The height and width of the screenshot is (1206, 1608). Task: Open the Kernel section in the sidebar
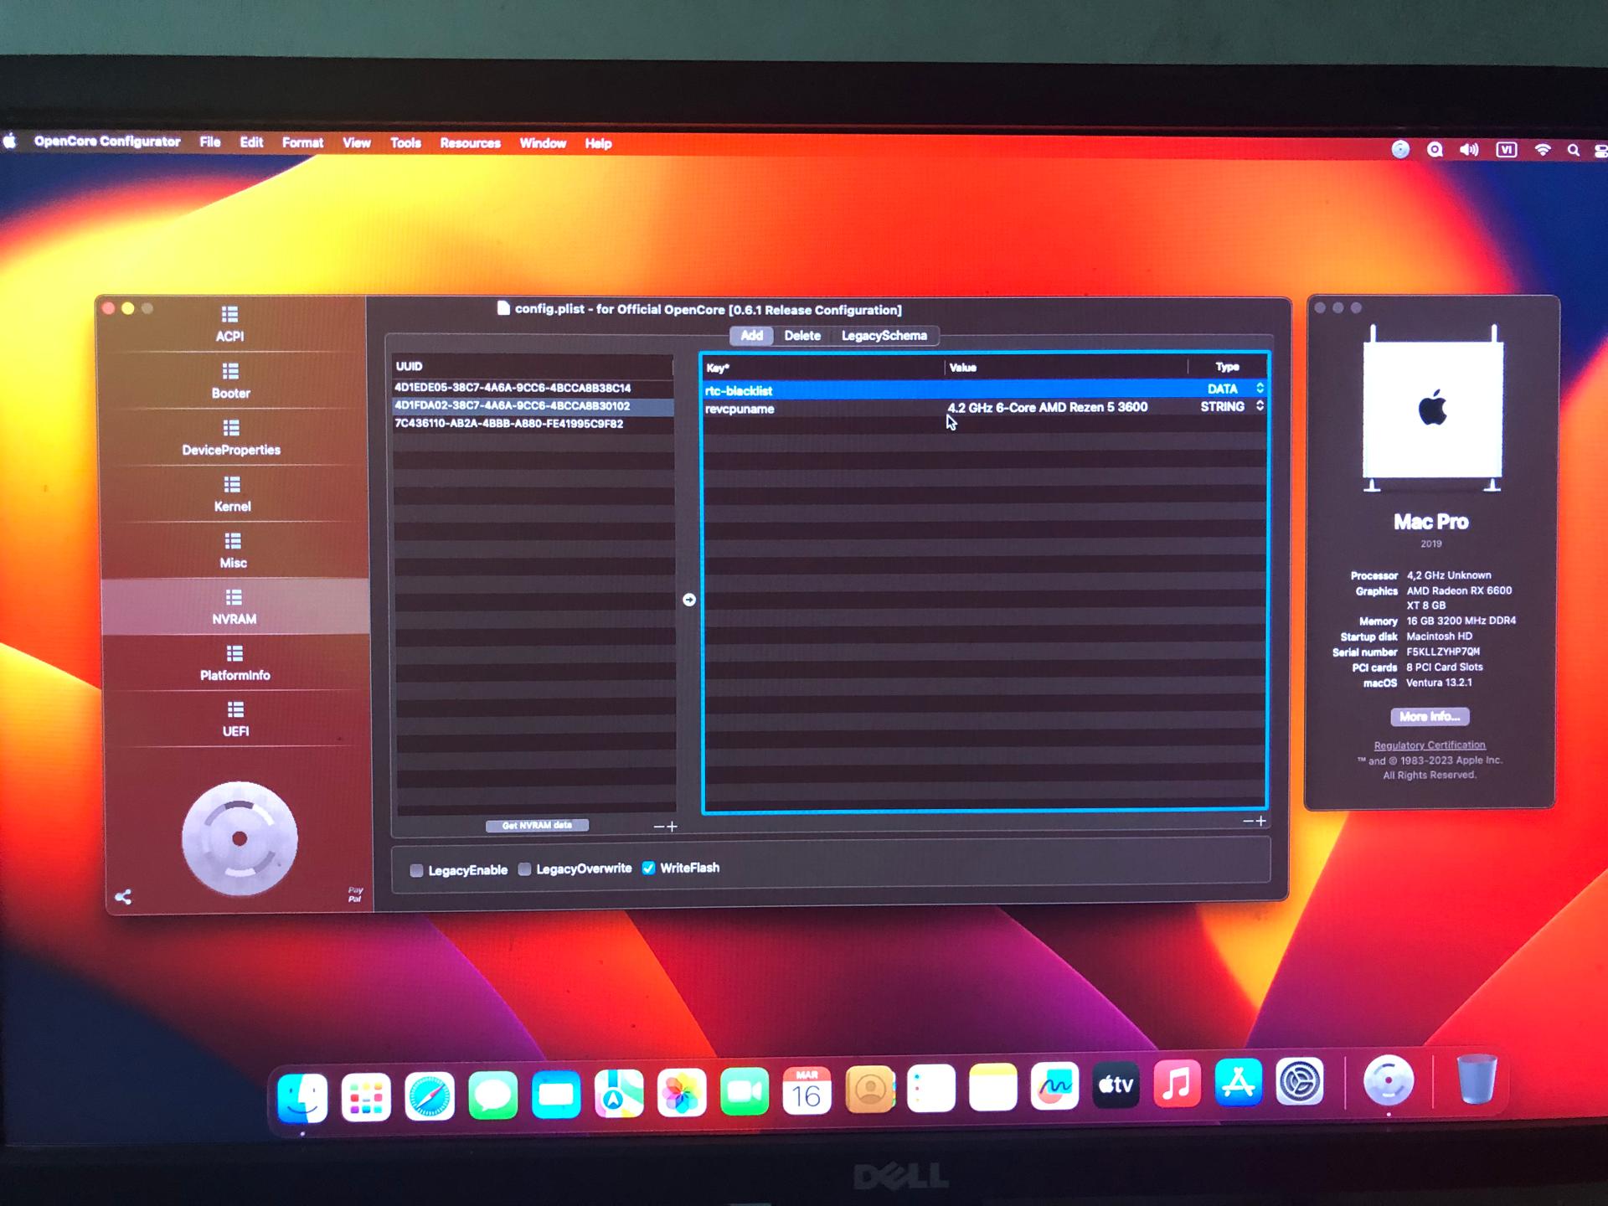[232, 494]
